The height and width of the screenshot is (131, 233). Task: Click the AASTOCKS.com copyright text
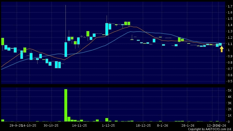[x=210, y=129]
